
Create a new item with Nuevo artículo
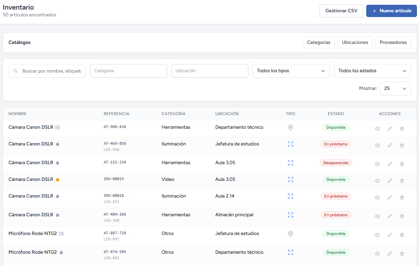pos(391,11)
